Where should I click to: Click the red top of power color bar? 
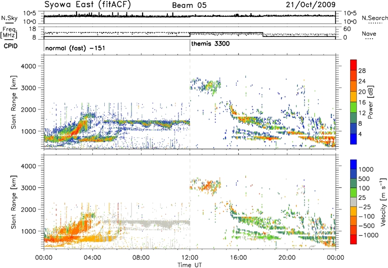[354, 64]
